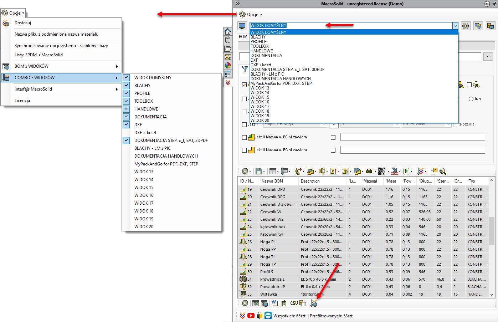Screen dimensions: 498x322
Task: Choose 'Listy: EPDM->MacroSolid' menu entry
Action: pos(61,55)
